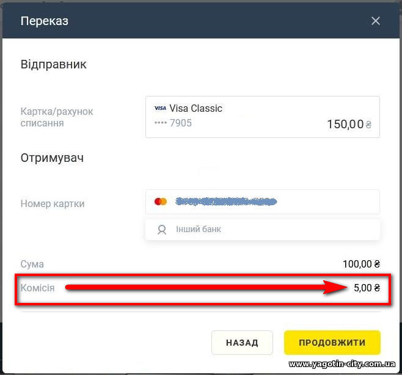402x375 pixels.
Task: Click the Mastercard logo icon
Action: [x=161, y=202]
